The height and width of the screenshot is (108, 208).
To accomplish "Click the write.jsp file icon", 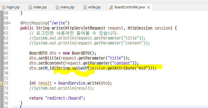I will point(85,7).
